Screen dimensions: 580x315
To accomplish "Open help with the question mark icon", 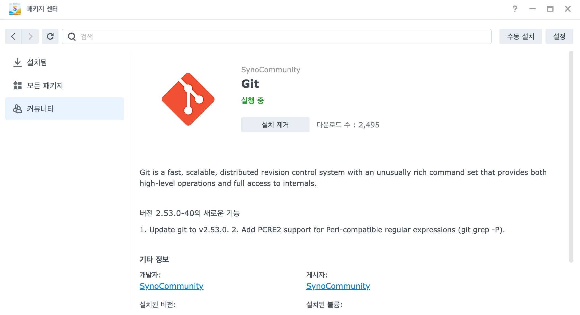I will click(515, 9).
